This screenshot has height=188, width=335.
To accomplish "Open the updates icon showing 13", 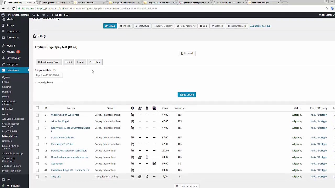I will coord(36,15).
